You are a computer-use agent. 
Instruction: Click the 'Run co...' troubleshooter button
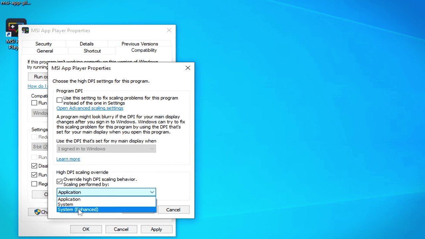(38, 77)
